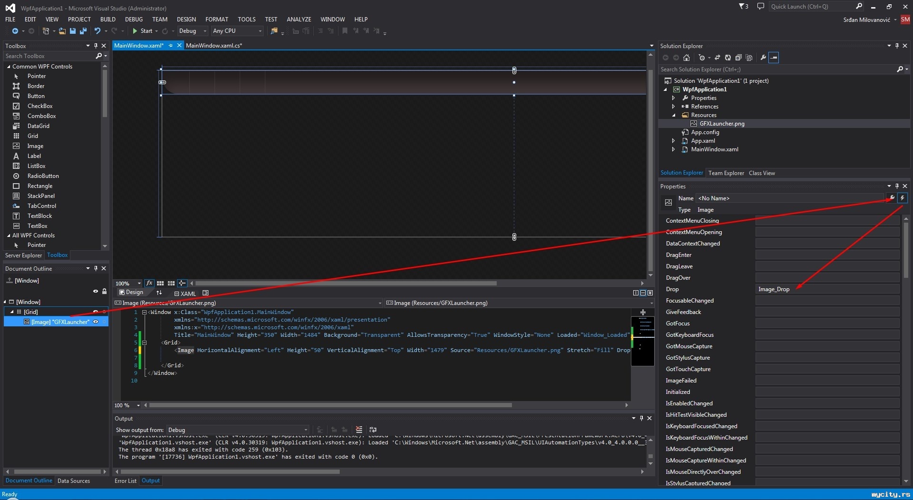
Task: Toggle the designer snap grid icon
Action: 160,283
